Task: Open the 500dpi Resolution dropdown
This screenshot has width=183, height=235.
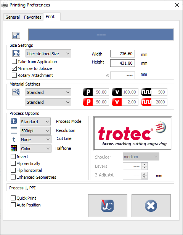Action: click(x=35, y=131)
